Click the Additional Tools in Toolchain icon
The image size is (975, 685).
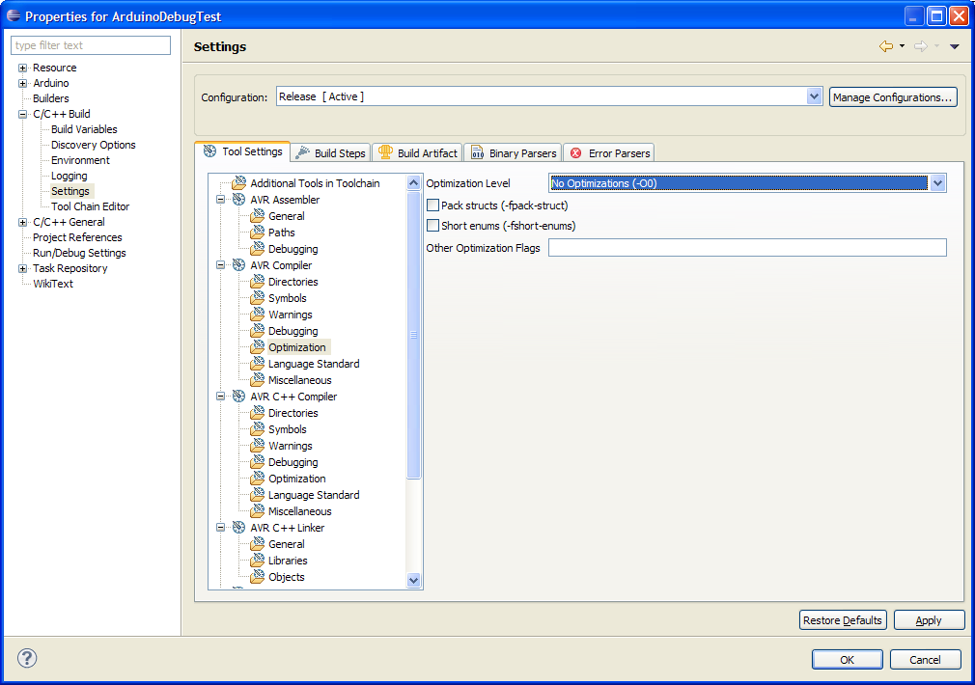[x=238, y=183]
